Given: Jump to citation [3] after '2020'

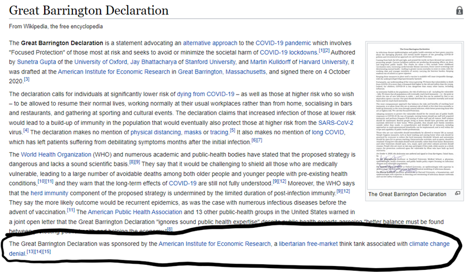Looking at the screenshot, I should coord(27,79).
